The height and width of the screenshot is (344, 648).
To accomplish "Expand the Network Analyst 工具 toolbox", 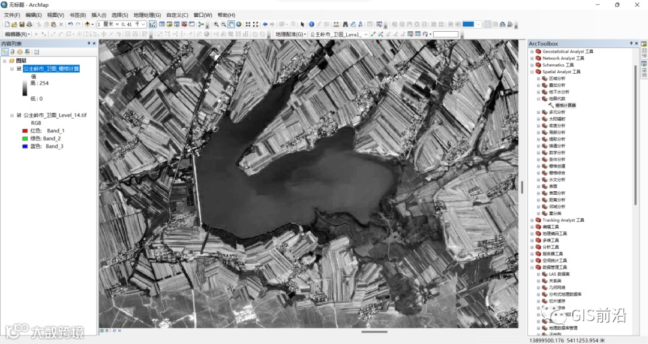I will coord(532,58).
